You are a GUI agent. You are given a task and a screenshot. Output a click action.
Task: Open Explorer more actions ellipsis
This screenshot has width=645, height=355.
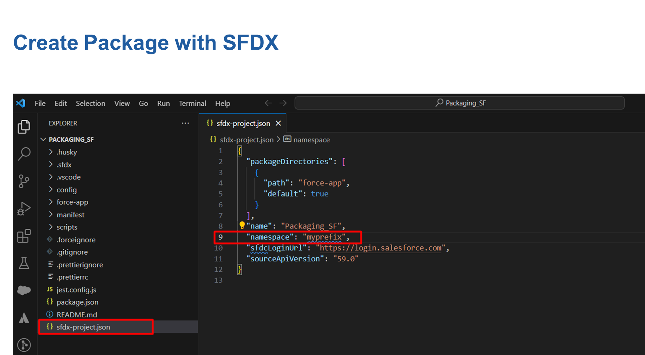pyautogui.click(x=185, y=123)
